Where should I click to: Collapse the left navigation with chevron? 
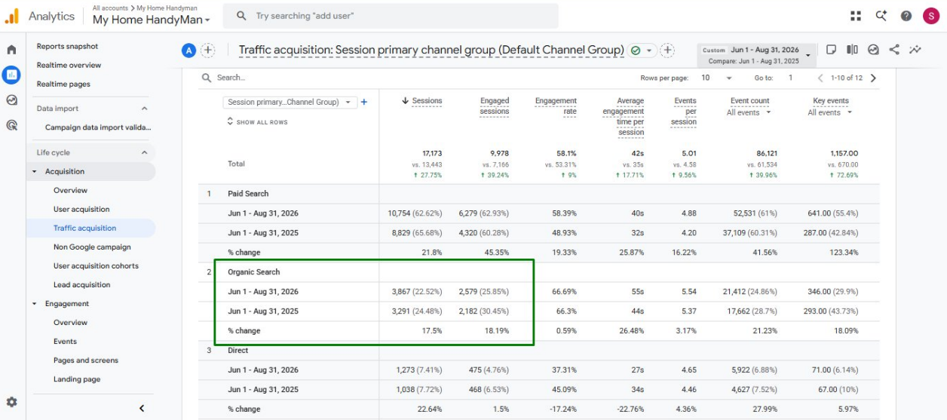(x=141, y=408)
